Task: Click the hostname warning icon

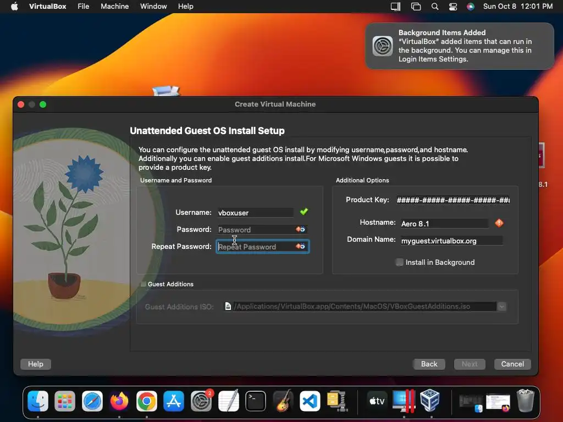Action: [x=499, y=223]
